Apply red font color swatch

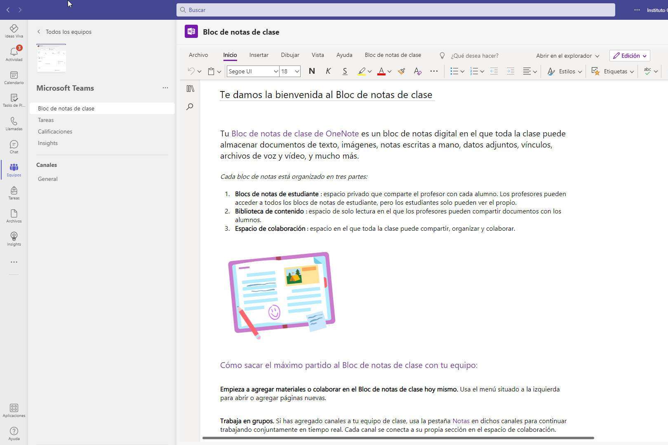click(381, 71)
